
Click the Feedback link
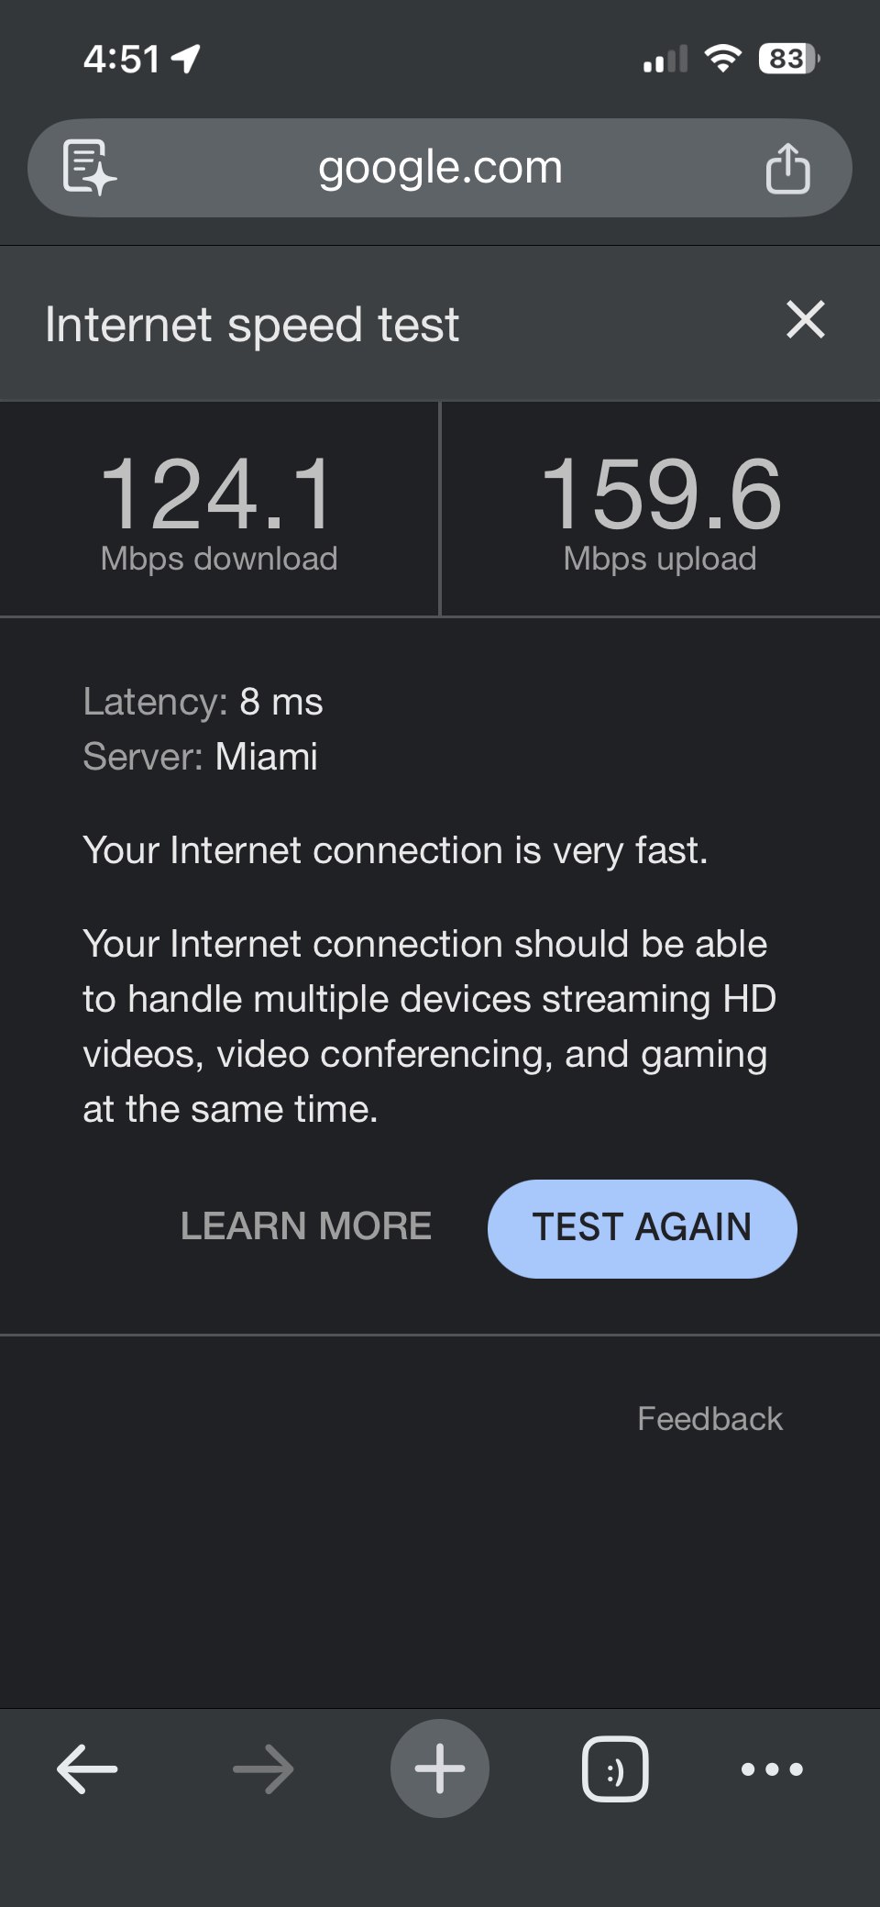[x=709, y=1419]
